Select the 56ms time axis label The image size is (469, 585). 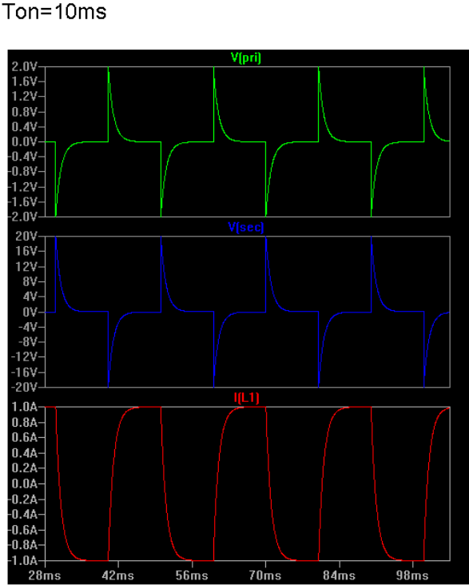tap(192, 575)
